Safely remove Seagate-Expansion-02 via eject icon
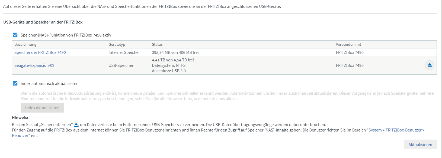Screen dimensions: 442x158 tap(429, 65)
